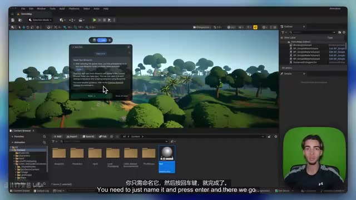
Task: Open the File menu
Action: click(x=23, y=9)
